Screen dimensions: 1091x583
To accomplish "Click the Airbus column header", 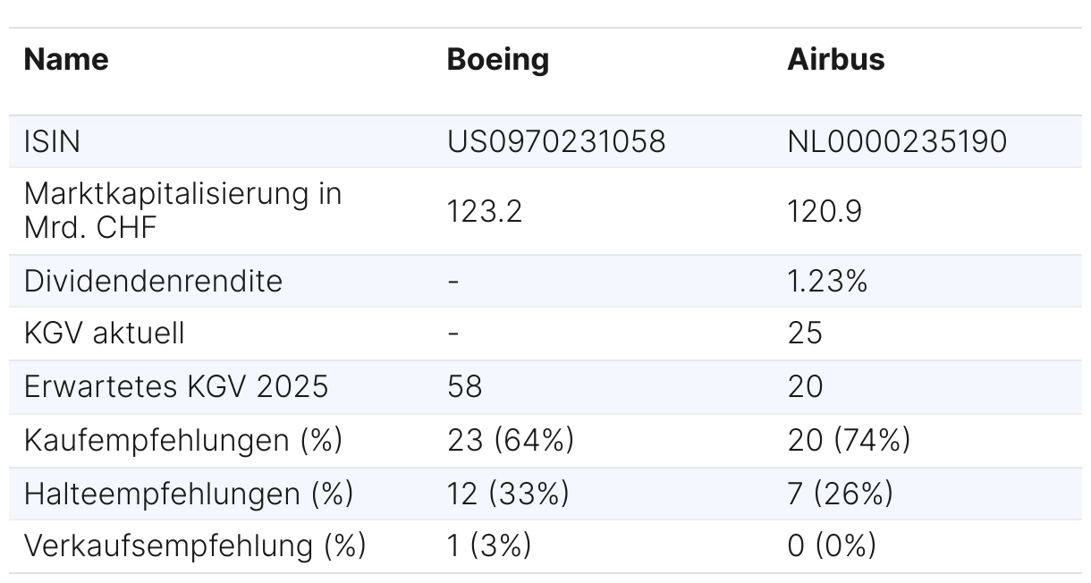I will (x=835, y=60).
